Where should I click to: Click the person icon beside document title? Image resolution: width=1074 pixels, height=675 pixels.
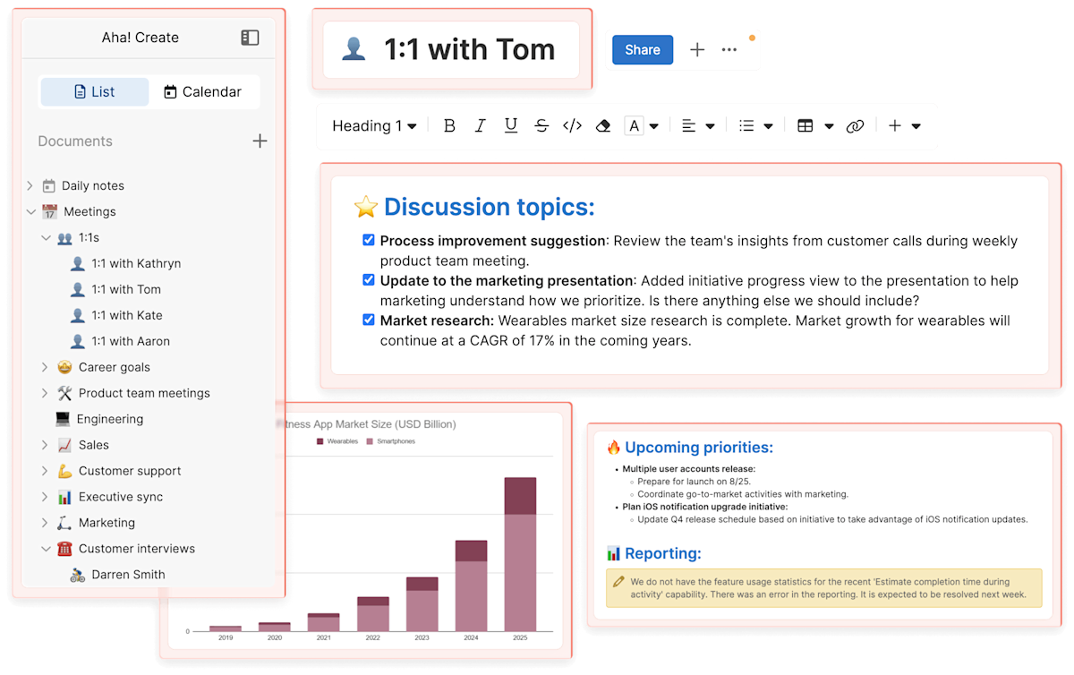(354, 49)
